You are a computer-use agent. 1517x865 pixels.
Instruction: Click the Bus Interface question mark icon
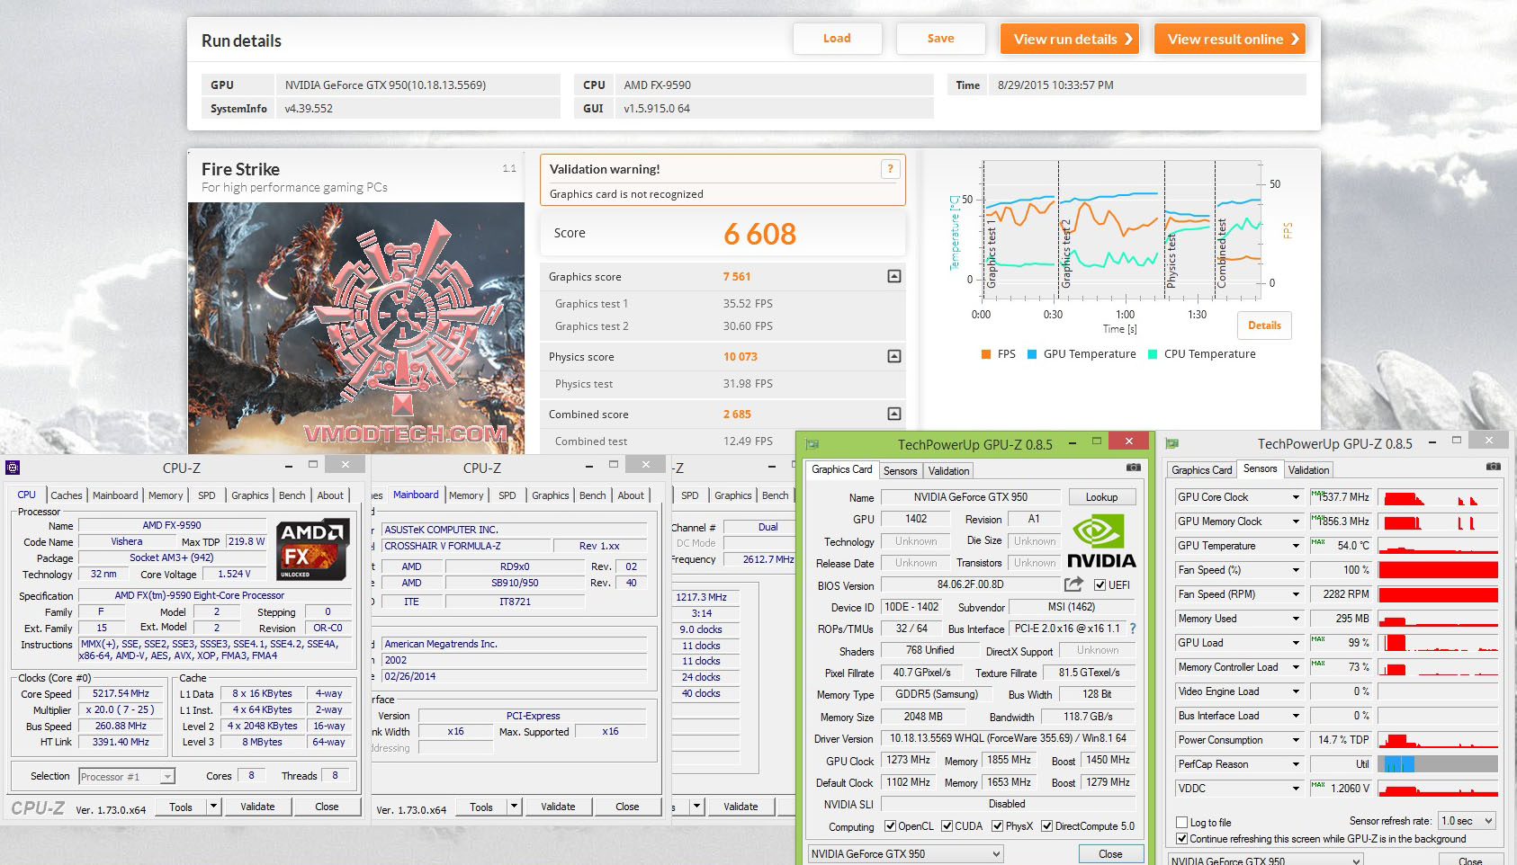coord(1133,629)
